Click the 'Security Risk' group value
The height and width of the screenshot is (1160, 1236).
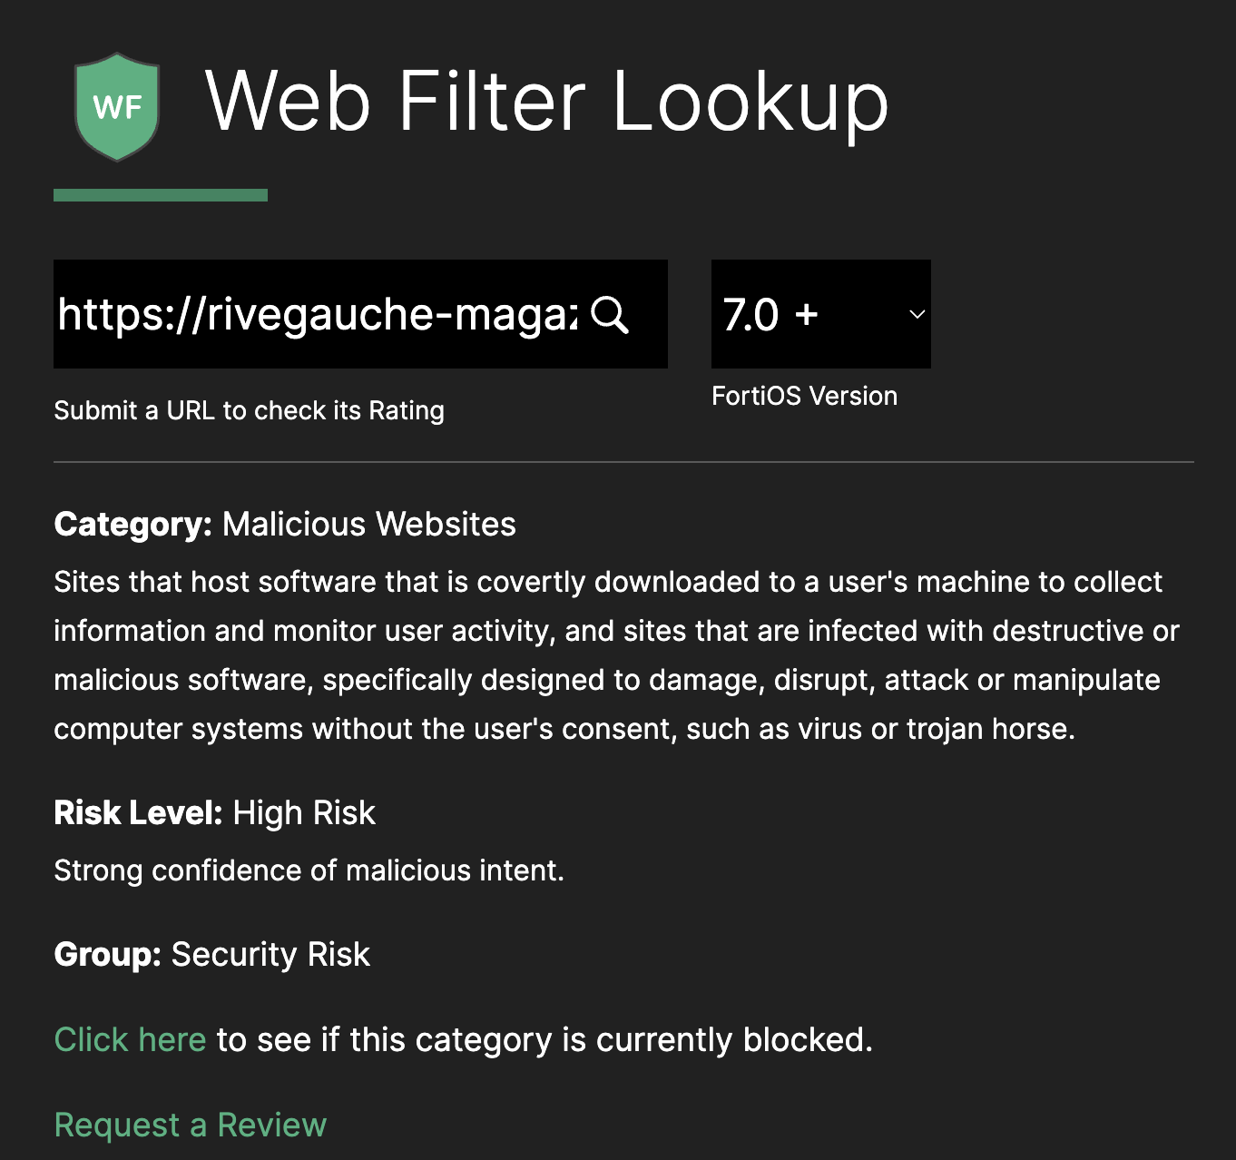270,954
